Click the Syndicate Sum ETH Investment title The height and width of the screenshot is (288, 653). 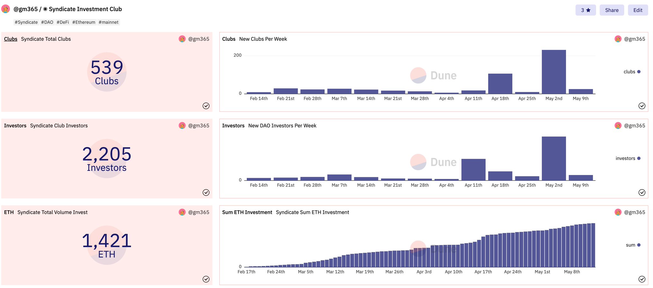click(312, 212)
